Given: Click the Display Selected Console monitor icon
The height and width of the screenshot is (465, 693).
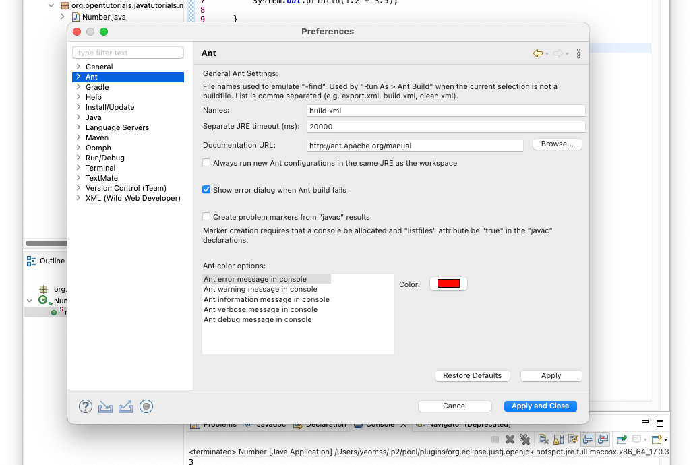Looking at the screenshot, I should pos(637,439).
